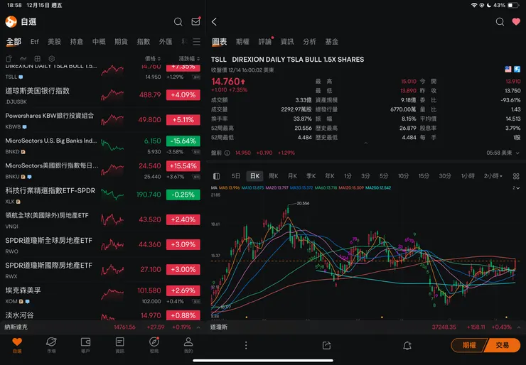
Task: Toggle the +4.09% change badge for .DJUSBK
Action: 183,95
